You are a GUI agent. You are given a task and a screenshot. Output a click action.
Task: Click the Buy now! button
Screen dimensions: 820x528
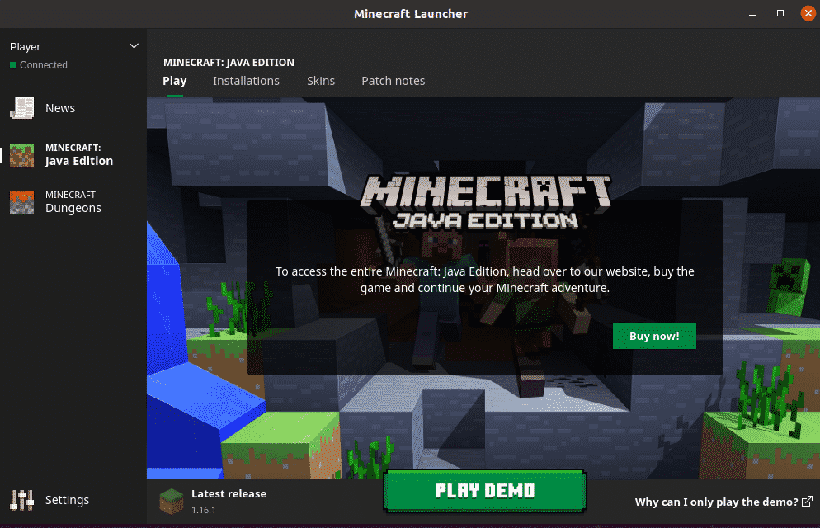[x=654, y=336]
